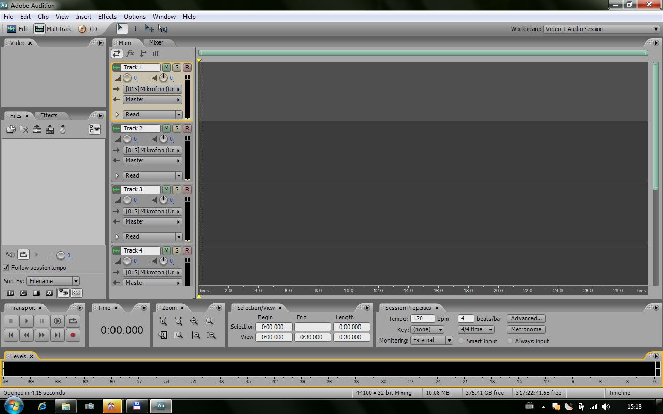The width and height of the screenshot is (663, 414).
Task: Toggle loop play in Files panel
Action: [x=23, y=255]
